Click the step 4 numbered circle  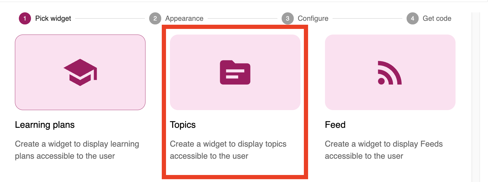coord(412,19)
